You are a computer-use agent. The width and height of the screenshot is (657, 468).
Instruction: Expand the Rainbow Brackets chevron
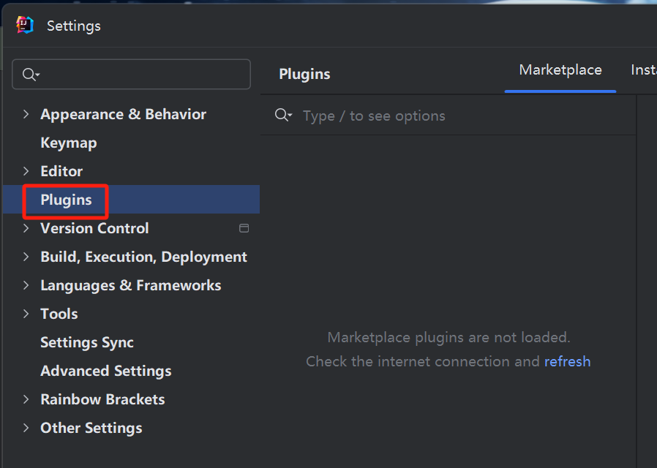(26, 399)
